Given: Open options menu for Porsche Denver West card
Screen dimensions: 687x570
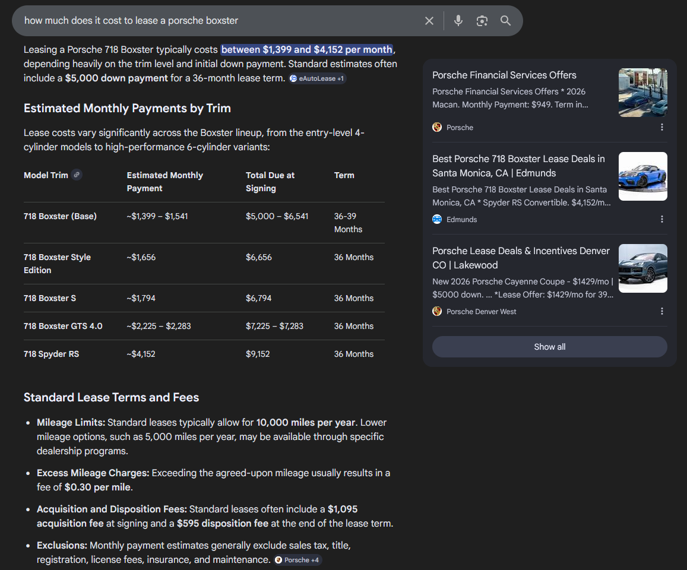Looking at the screenshot, I should click(661, 311).
